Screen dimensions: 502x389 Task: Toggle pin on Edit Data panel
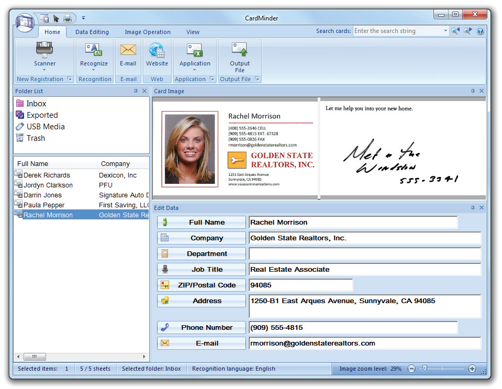click(473, 208)
